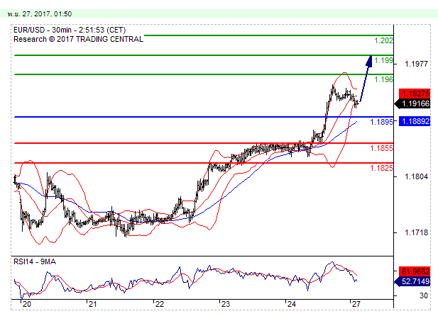Click date marker 21 on time axis
This screenshot has width=438, height=316.
click(92, 304)
